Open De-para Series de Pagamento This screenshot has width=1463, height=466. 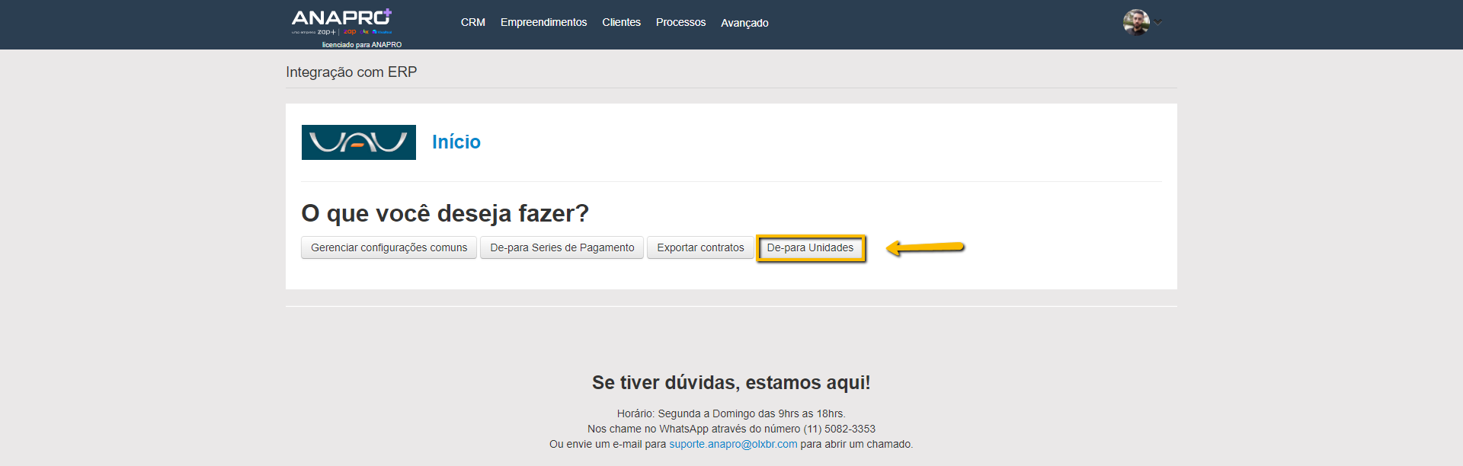tap(562, 247)
